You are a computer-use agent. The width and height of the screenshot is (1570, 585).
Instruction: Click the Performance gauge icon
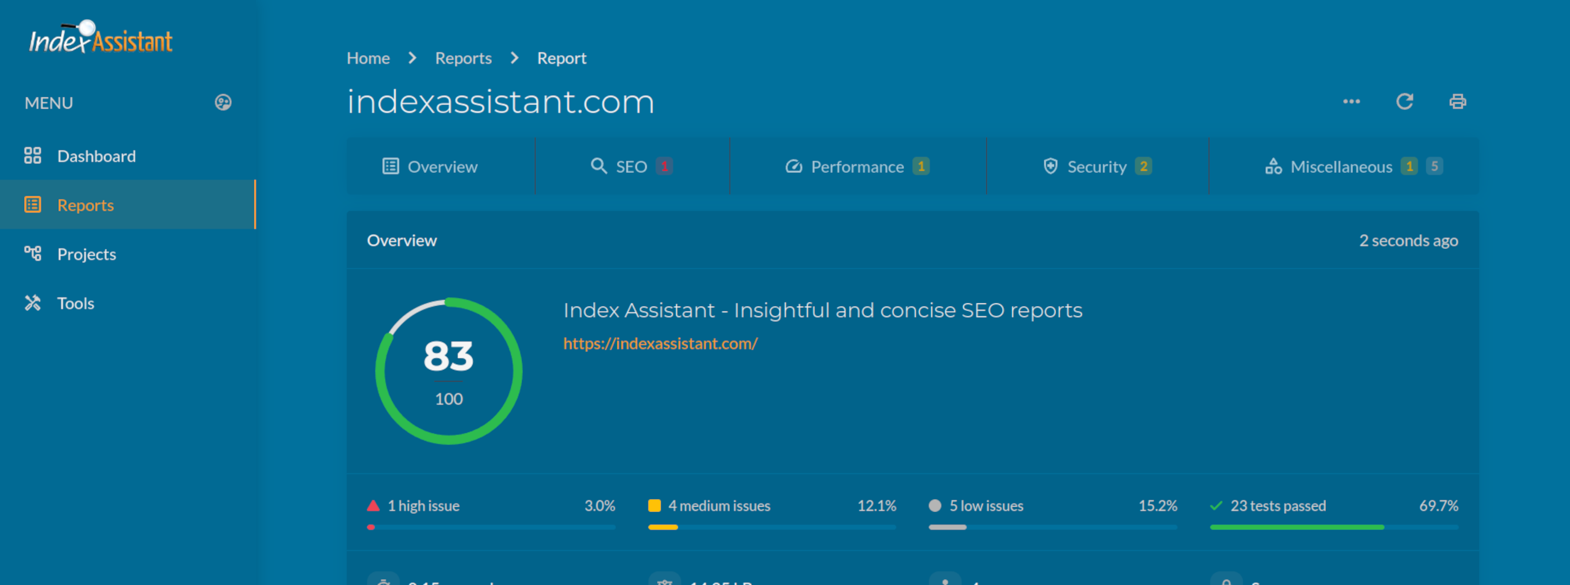point(794,166)
